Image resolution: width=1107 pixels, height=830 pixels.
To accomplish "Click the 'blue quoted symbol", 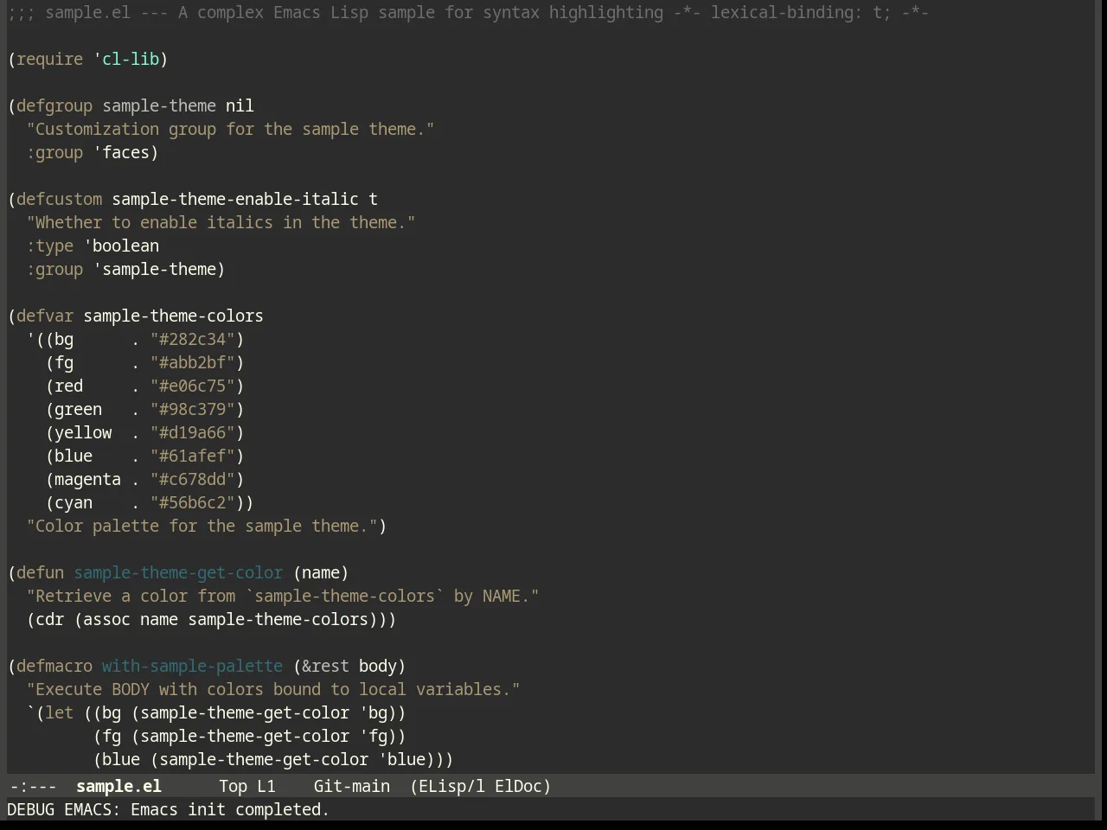I will 401,759.
